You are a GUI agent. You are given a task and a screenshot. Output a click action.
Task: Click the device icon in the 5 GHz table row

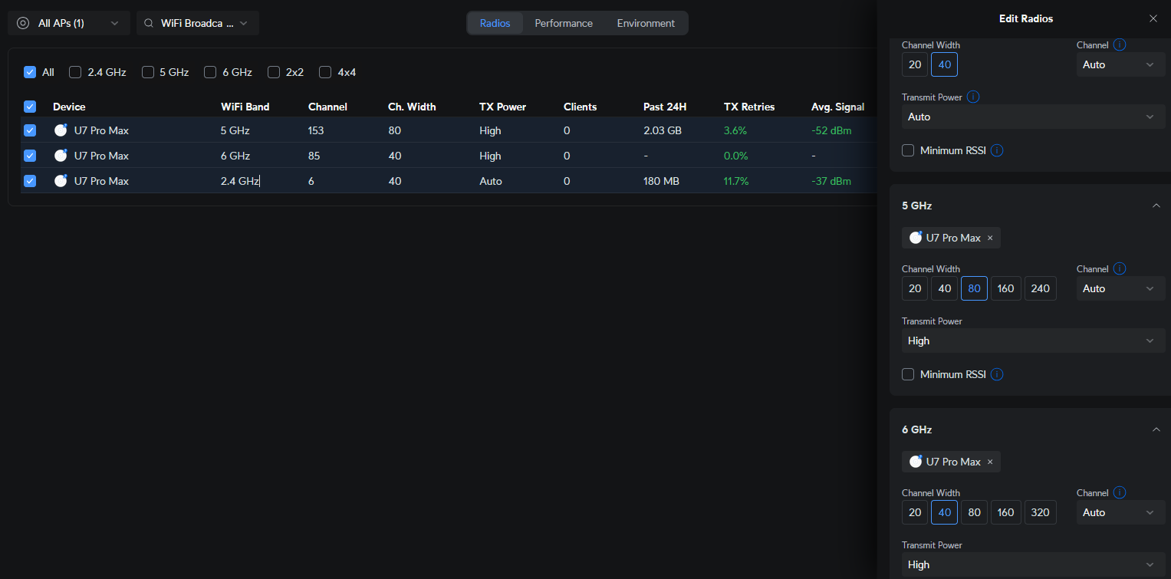point(61,130)
